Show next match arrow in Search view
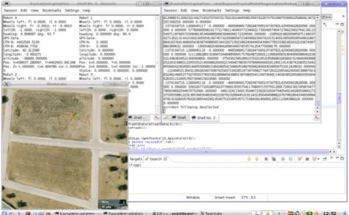This screenshot has width=349, height=215. 249,159
